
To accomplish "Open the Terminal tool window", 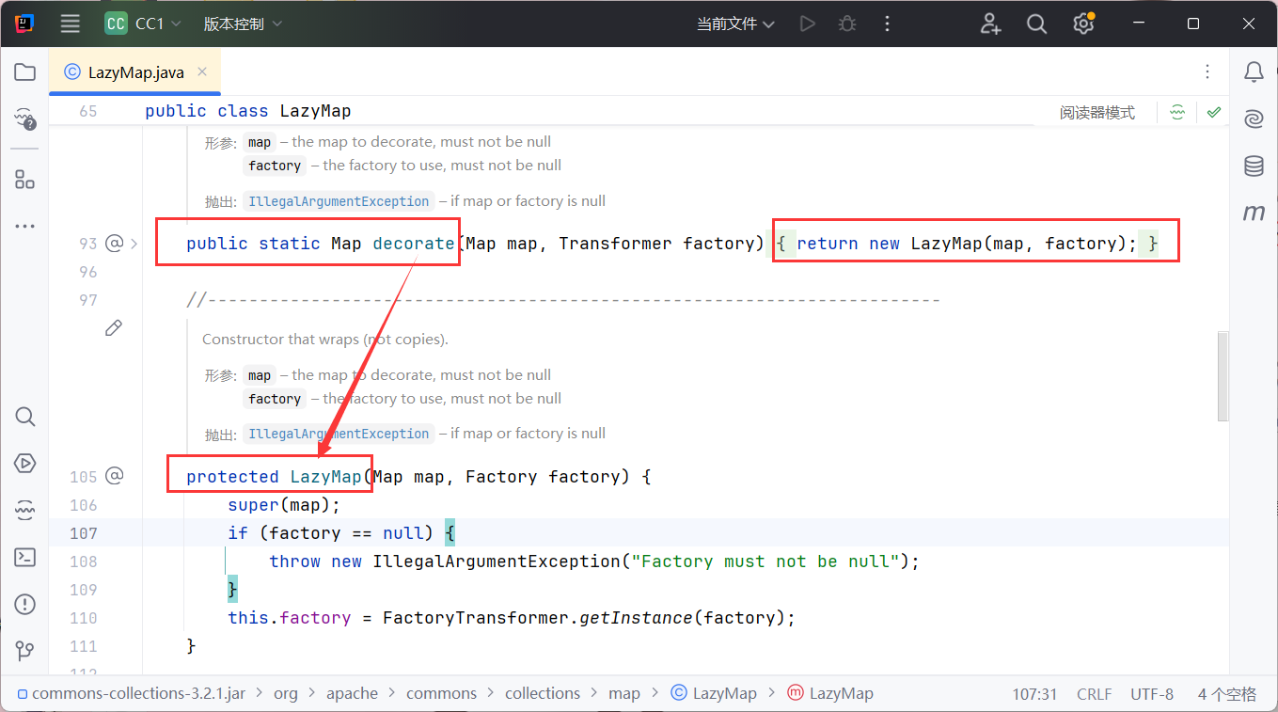I will tap(25, 557).
